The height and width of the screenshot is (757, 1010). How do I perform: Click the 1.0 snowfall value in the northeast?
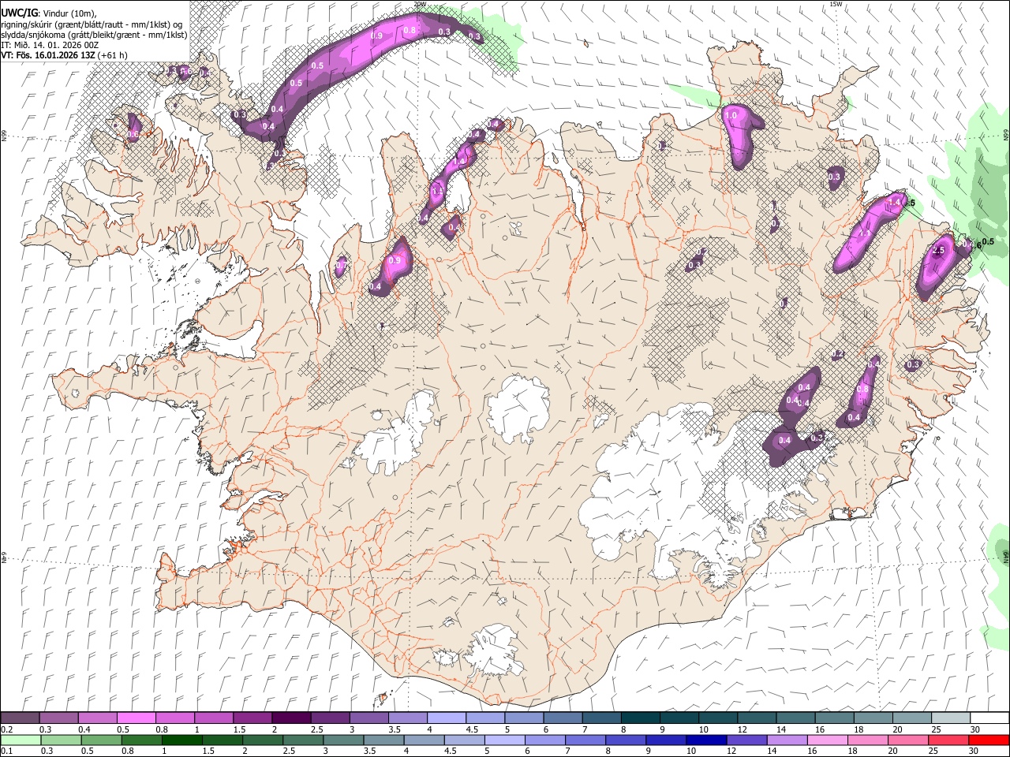(x=731, y=116)
